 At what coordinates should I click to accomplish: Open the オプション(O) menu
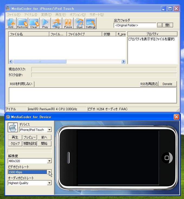(x=78, y=15)
